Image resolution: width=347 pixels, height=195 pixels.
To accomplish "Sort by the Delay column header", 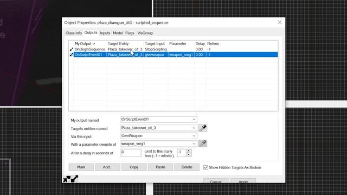I will click(200, 43).
